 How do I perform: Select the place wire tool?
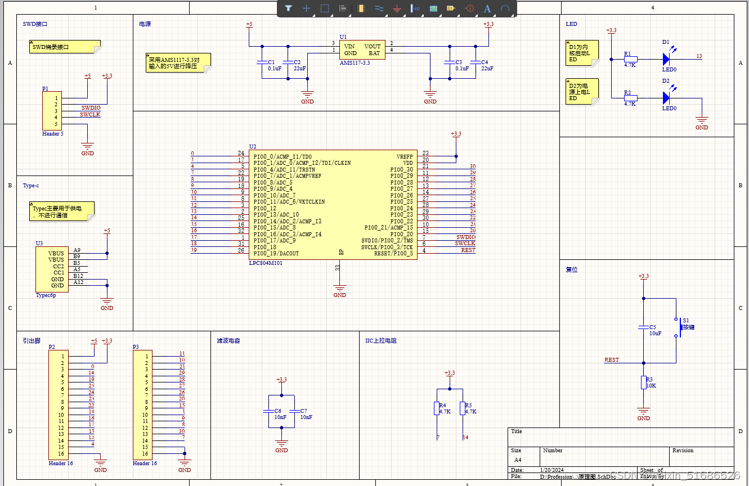(x=379, y=8)
